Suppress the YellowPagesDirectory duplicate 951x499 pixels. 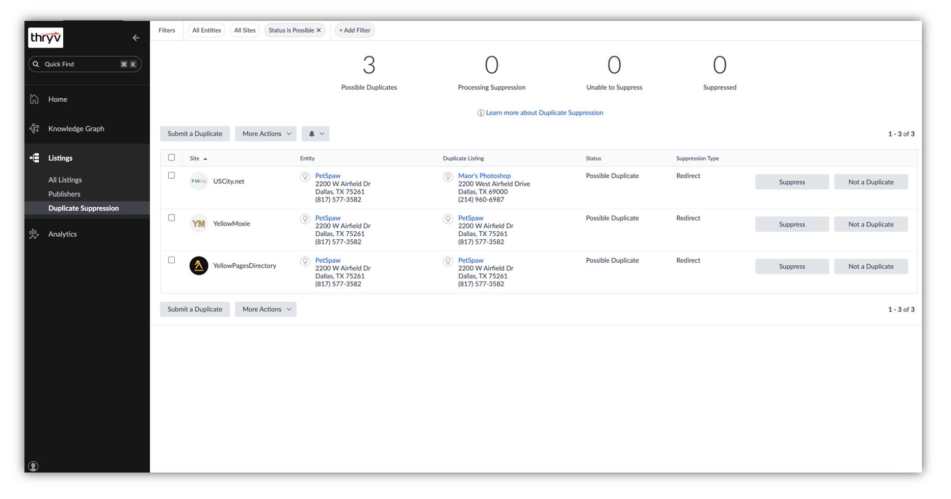(792, 267)
